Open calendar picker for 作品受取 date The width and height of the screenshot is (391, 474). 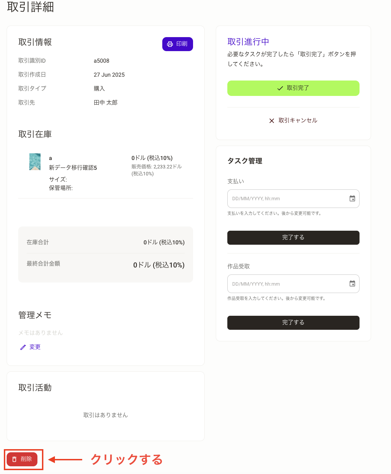[352, 284]
